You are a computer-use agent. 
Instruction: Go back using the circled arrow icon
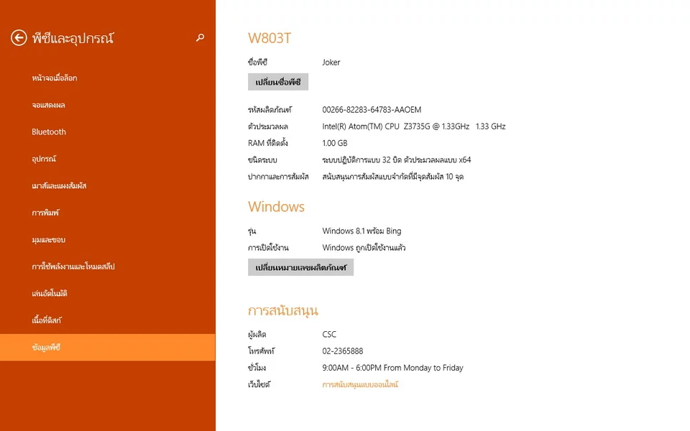click(x=19, y=38)
